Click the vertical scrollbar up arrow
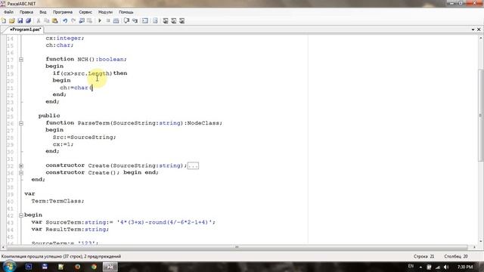 481,38
